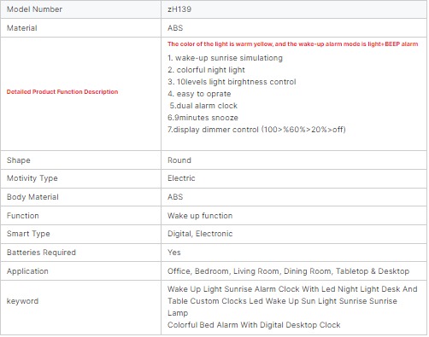Image resolution: width=429 pixels, height=337 pixels.
Task: Click the 9minutes snooze feature line
Action: (x=203, y=118)
